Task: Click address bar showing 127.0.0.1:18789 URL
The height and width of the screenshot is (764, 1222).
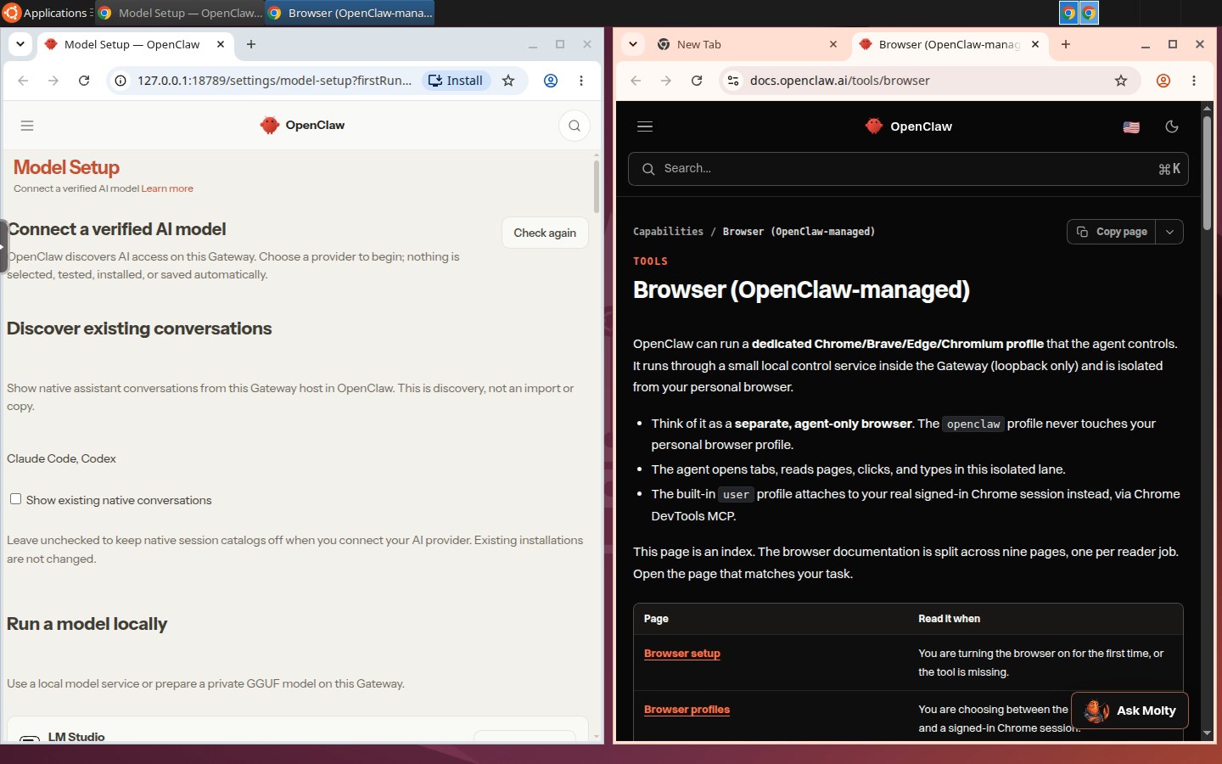Action: [274, 81]
